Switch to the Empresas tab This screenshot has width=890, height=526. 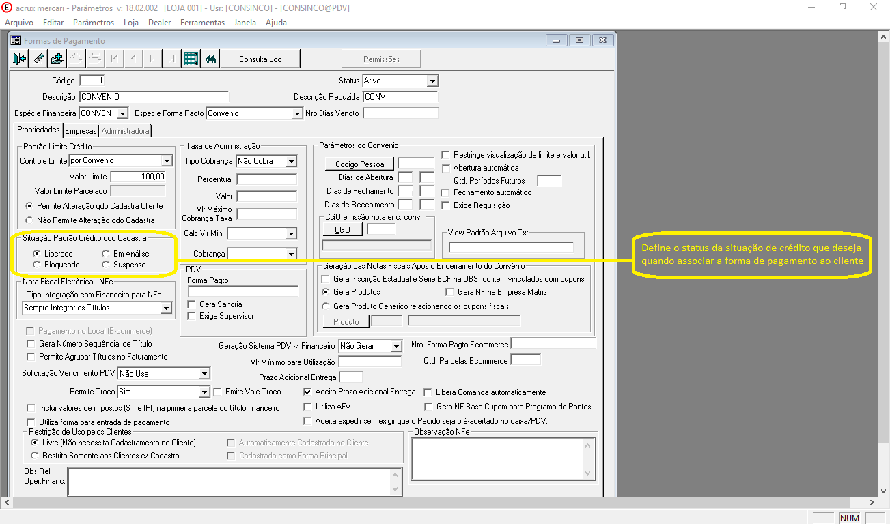[x=81, y=131]
